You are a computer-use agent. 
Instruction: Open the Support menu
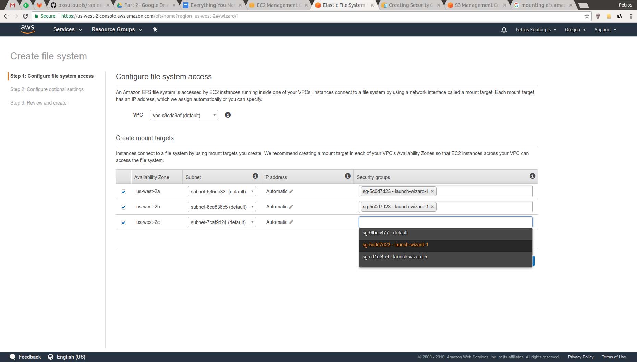click(605, 30)
